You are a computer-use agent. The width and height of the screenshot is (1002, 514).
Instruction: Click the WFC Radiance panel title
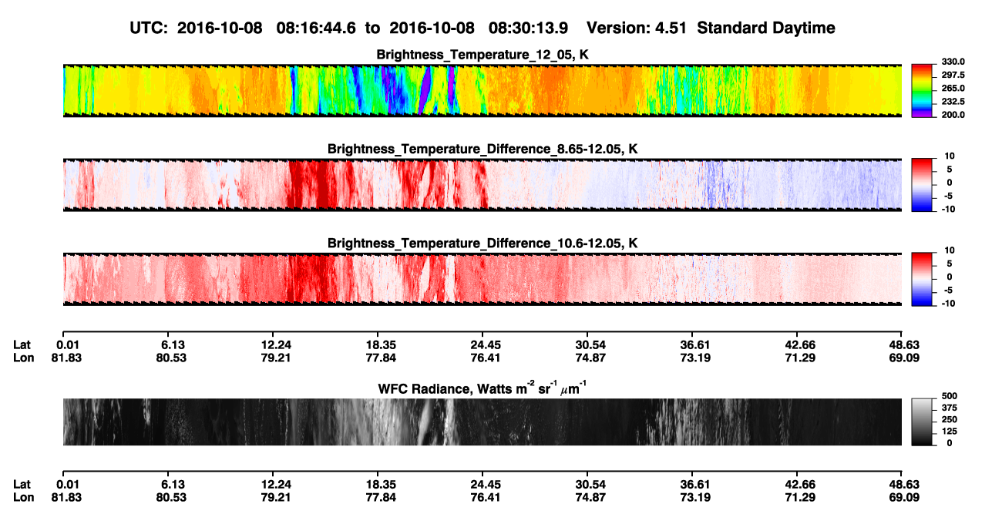(x=483, y=388)
